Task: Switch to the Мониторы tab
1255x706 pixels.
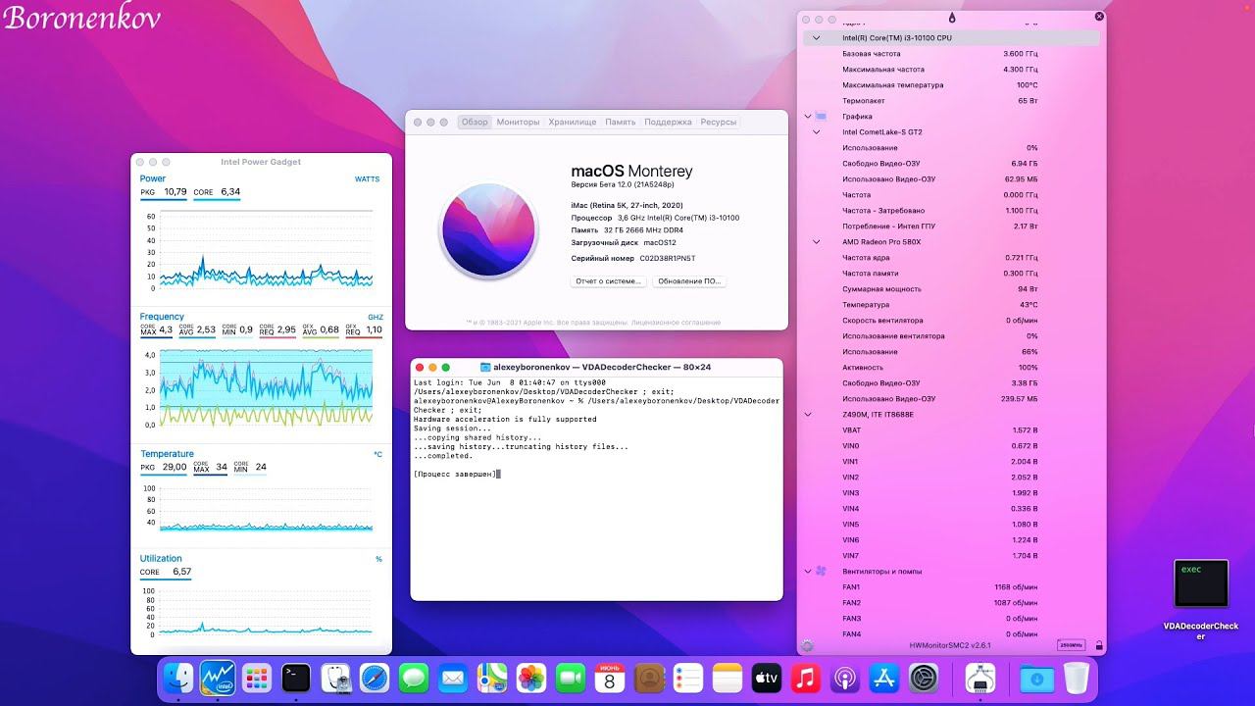Action: coord(519,123)
